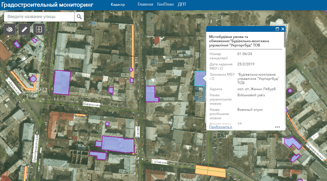Viewport: 327px width, 181px height.
Task: Click the Софиевская street label
Action: coord(14,86)
